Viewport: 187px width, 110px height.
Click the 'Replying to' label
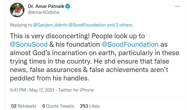[x=21, y=25]
